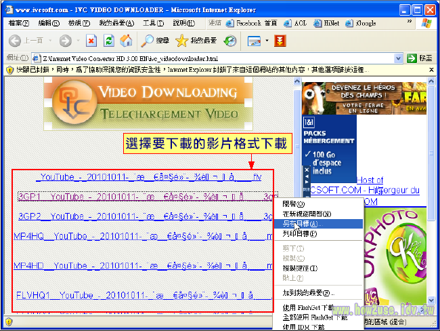Click the information bar warning message
The height and width of the screenshot is (331, 440).
point(192,70)
